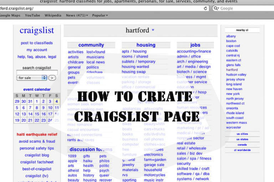Expand the Popular bookmarks dropdown
The height and width of the screenshot is (182, 274).
tap(100, 16)
